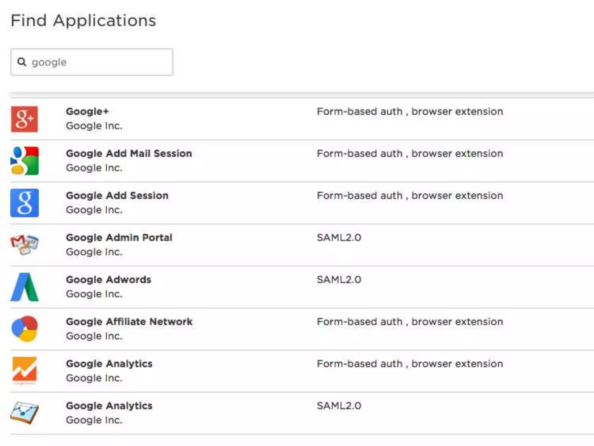Click the Google Affiliate Network icon
Image resolution: width=594 pixels, height=446 pixels.
click(x=24, y=329)
